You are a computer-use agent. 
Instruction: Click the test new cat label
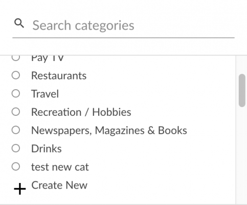[x=60, y=167]
